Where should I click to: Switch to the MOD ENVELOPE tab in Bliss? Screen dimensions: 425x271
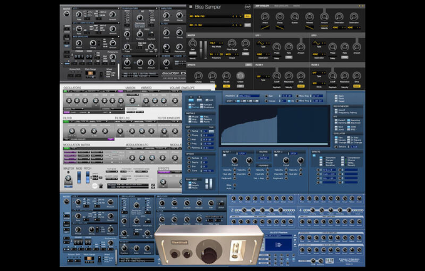[281, 6]
